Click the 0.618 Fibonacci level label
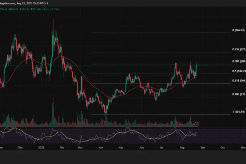 (239, 81)
